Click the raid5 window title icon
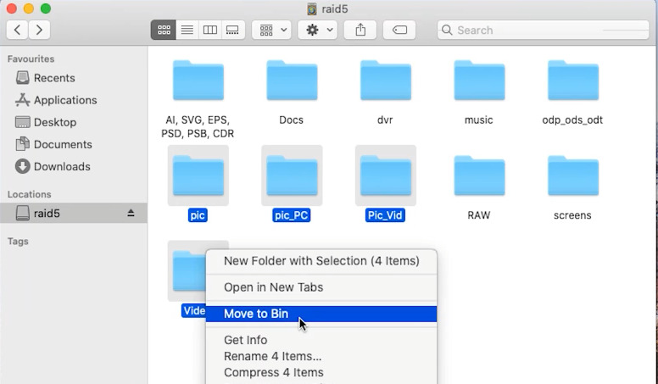Viewport: 658px width, 384px height. (311, 8)
